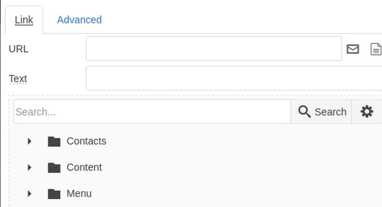
Task: Click the Search button label
Action: point(330,112)
